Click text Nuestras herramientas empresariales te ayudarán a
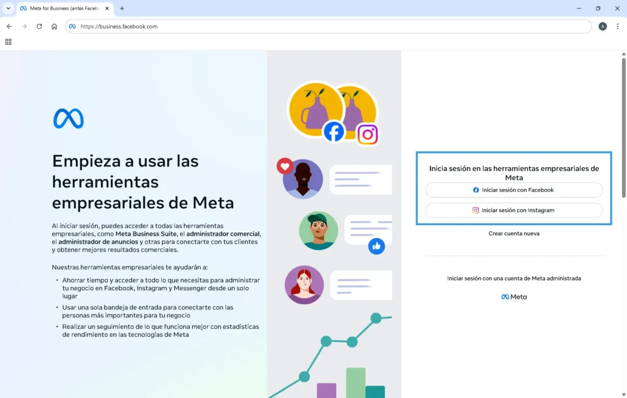Image resolution: width=627 pixels, height=398 pixels. point(130,267)
